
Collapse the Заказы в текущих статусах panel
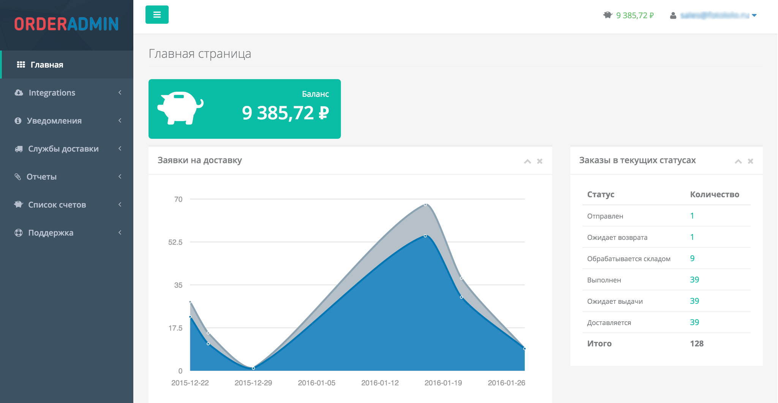coord(738,161)
